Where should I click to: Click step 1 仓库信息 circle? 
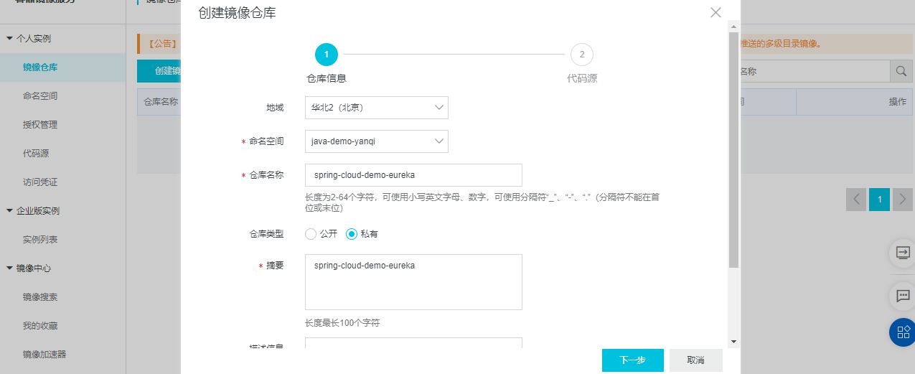(x=327, y=55)
